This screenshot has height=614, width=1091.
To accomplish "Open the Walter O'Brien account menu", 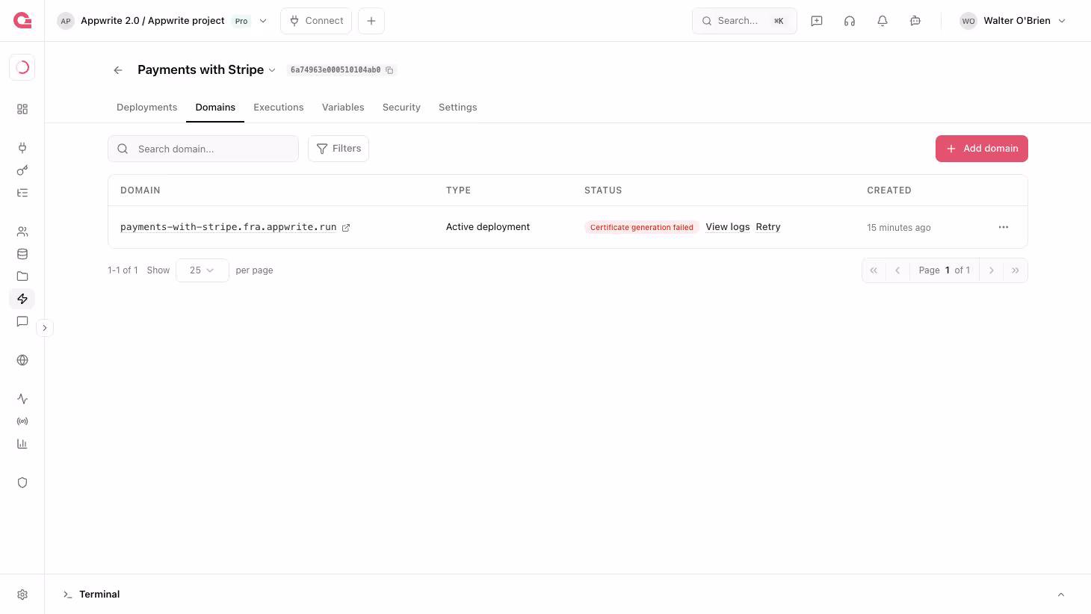I will click(1013, 21).
